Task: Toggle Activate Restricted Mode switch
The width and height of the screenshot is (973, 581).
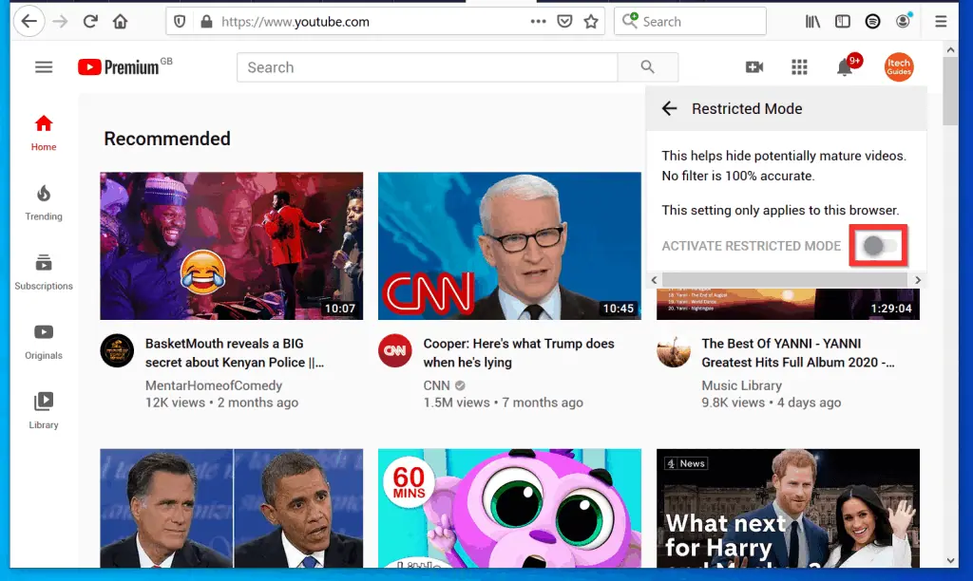Action: click(x=878, y=246)
